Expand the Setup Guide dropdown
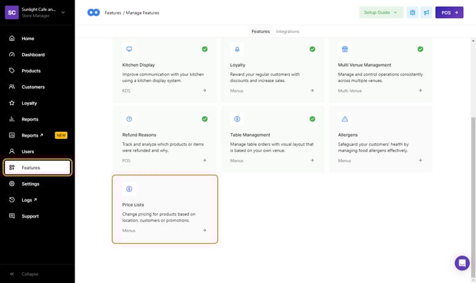This screenshot has height=283, width=476. click(381, 12)
